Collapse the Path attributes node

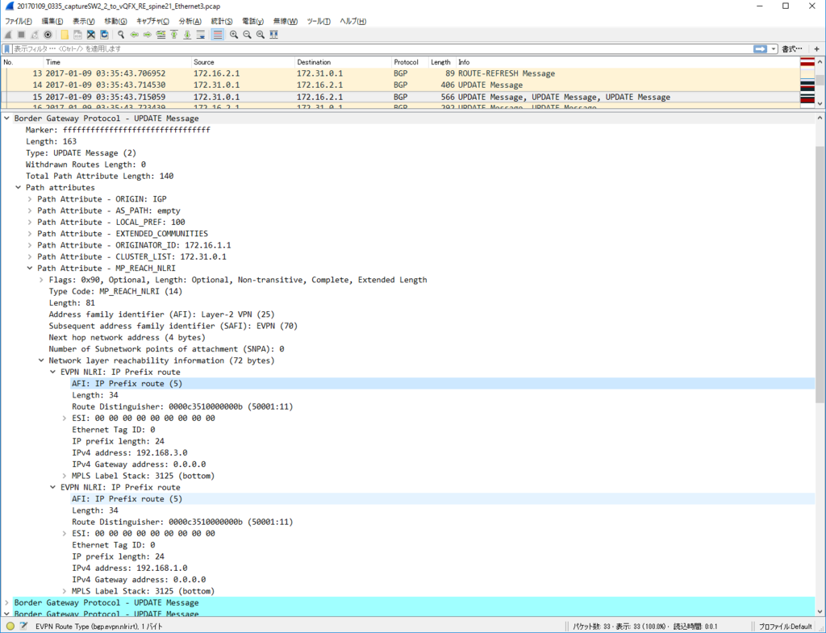click(18, 187)
